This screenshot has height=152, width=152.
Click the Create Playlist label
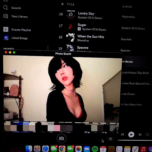click(21, 30)
